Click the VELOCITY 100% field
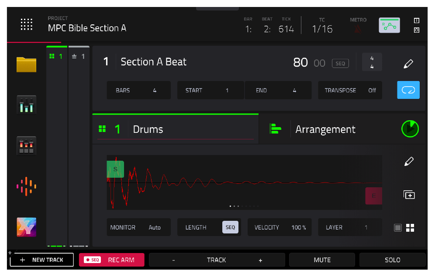Screen dimensions: 435x277 [x=280, y=227]
